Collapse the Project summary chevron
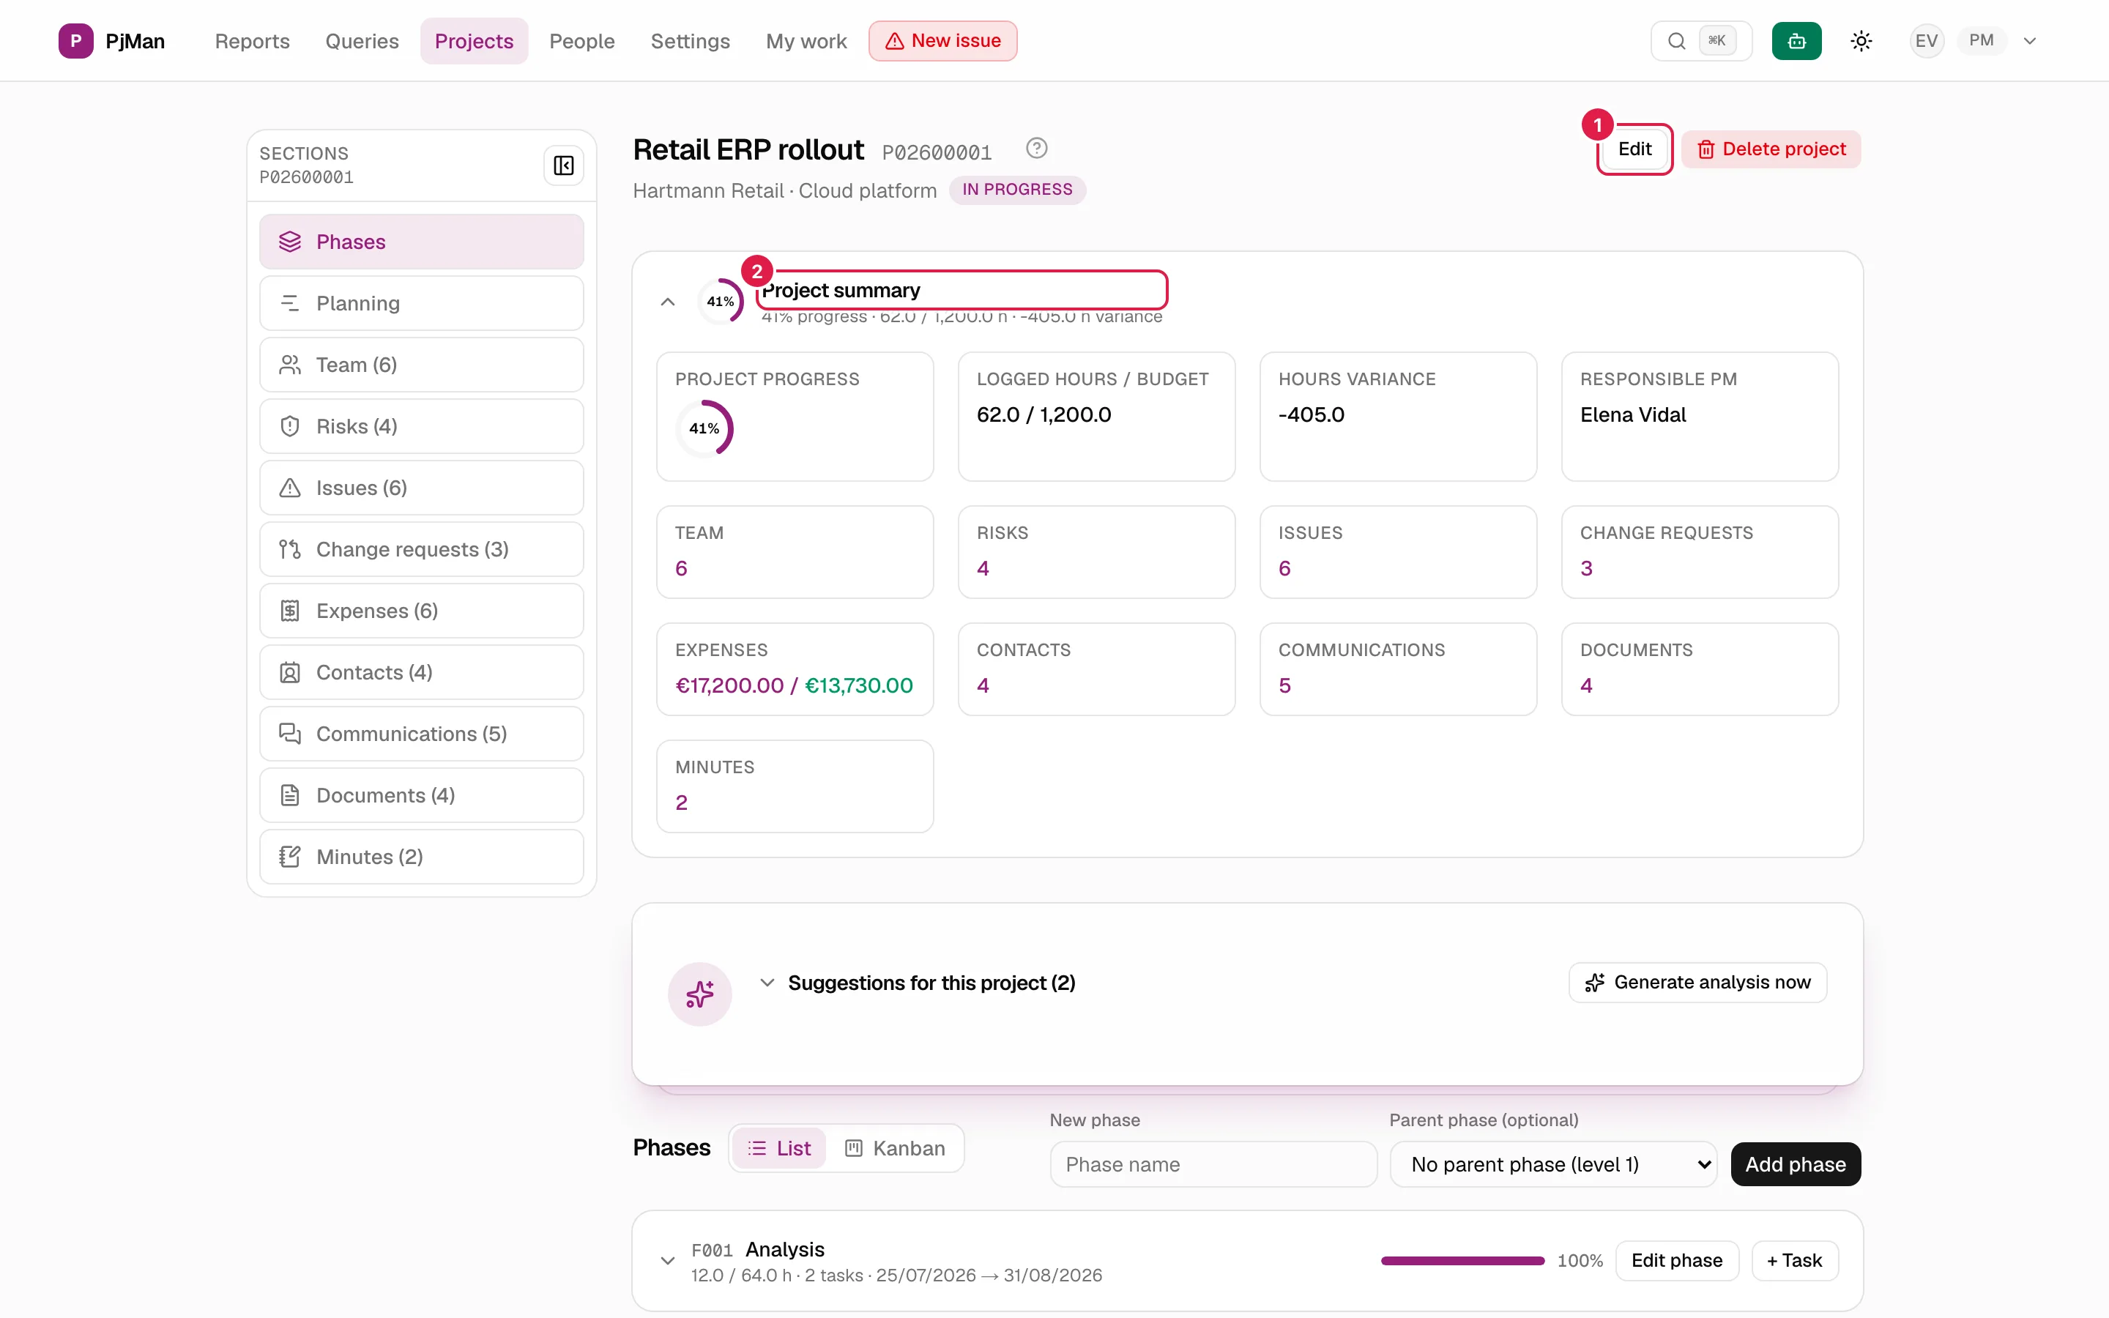Image resolution: width=2109 pixels, height=1318 pixels. pyautogui.click(x=668, y=302)
